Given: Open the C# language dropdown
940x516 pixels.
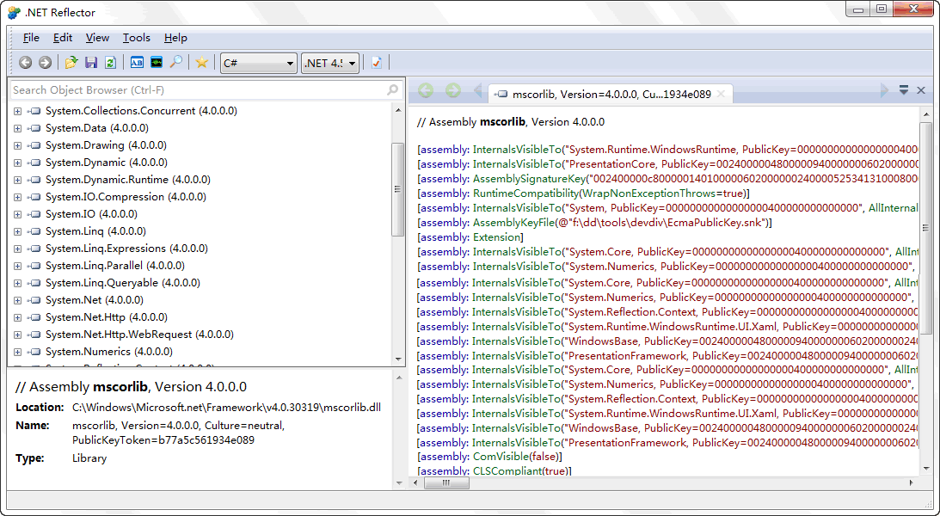Looking at the screenshot, I should [x=258, y=63].
